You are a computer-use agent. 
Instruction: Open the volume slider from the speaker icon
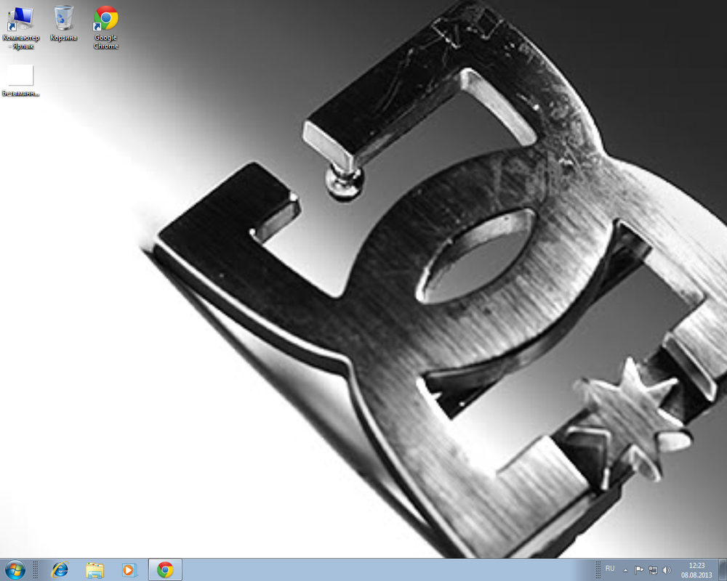pyautogui.click(x=667, y=569)
